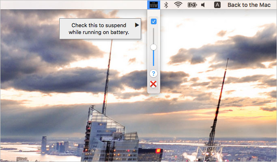Open the 'Back to the Mac' user menu
The height and width of the screenshot is (162, 277).
point(249,5)
